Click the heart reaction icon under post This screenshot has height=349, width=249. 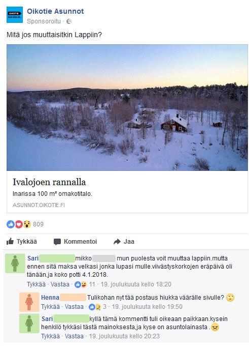click(19, 224)
